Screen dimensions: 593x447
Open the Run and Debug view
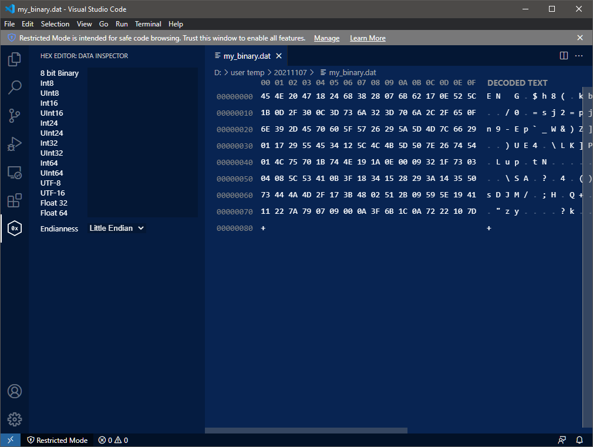tap(14, 144)
